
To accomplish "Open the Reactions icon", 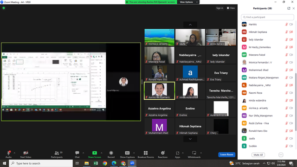I will click(163, 153).
